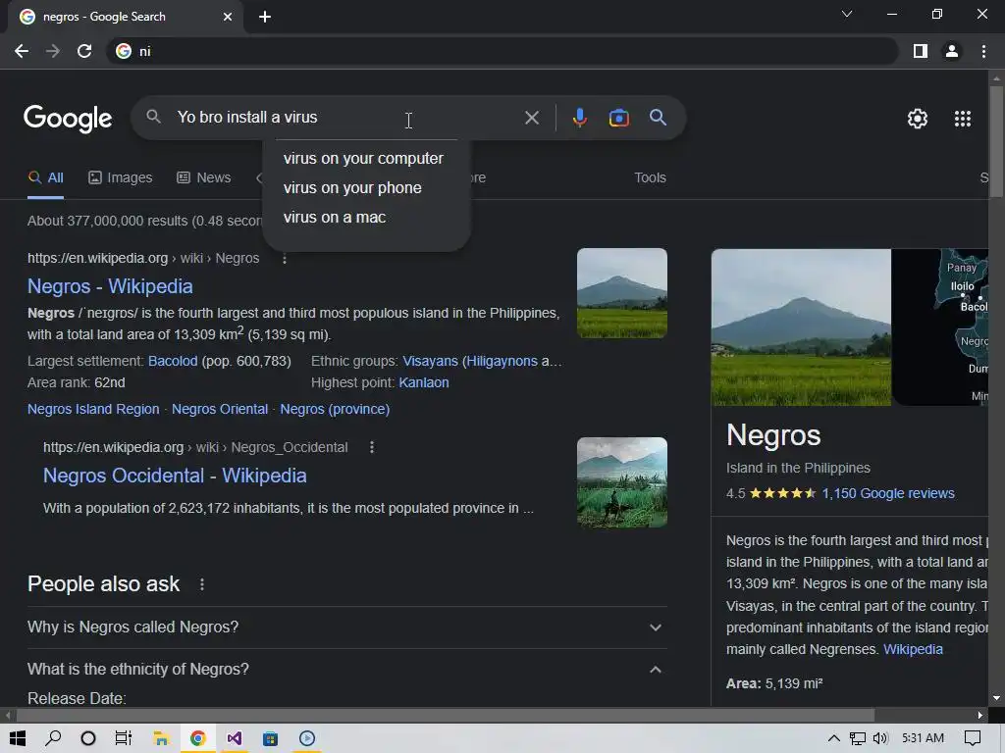This screenshot has height=753, width=1005.
Task: Open Negros Occidental - Wikipedia result
Action: click(175, 476)
